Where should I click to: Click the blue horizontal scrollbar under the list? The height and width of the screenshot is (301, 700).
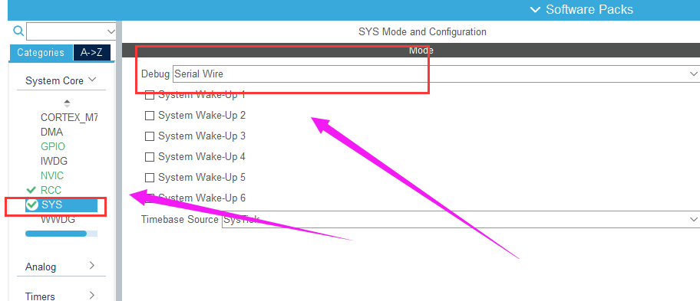[56, 234]
